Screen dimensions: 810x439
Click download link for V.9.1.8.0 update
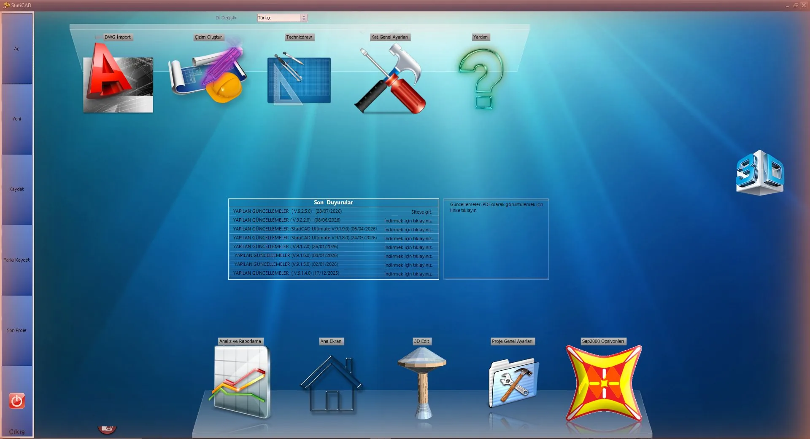click(x=408, y=238)
